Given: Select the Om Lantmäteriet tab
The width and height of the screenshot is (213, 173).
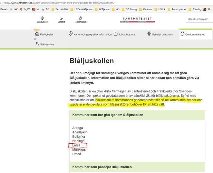Looking at the screenshot, I should click(196, 34).
